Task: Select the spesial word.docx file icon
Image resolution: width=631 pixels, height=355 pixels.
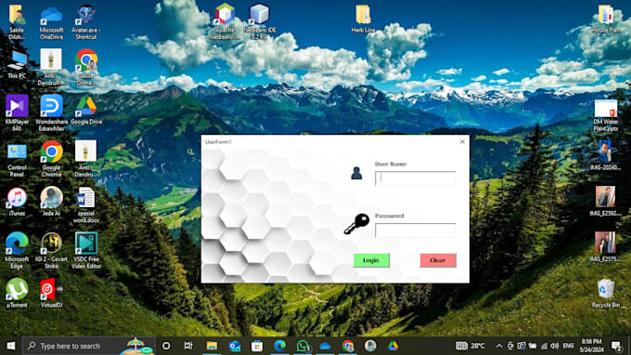Action: pyautogui.click(x=86, y=205)
